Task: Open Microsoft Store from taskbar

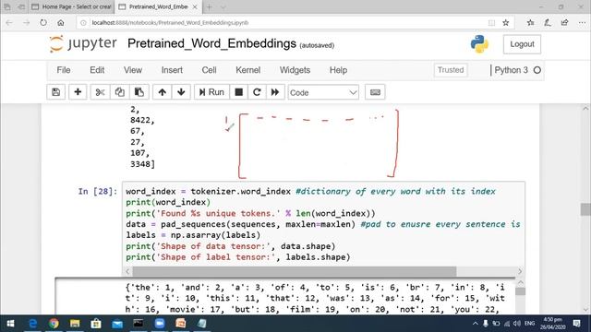Action: pos(96,324)
